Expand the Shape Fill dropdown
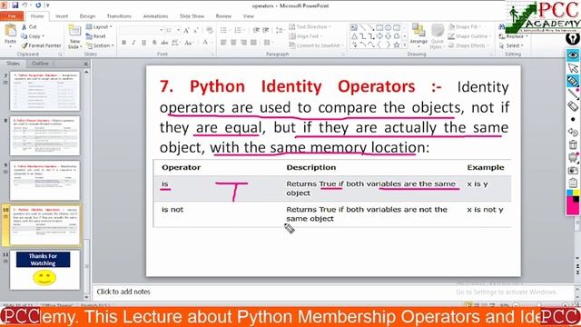The width and height of the screenshot is (581, 327). [464, 26]
